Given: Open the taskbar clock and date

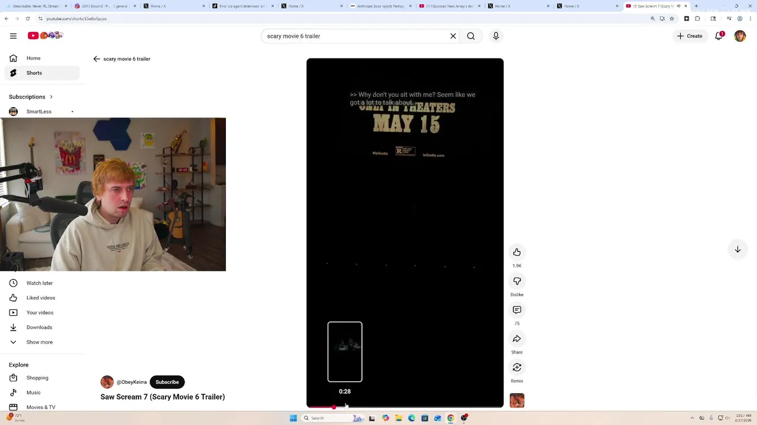Looking at the screenshot, I should click(743, 418).
